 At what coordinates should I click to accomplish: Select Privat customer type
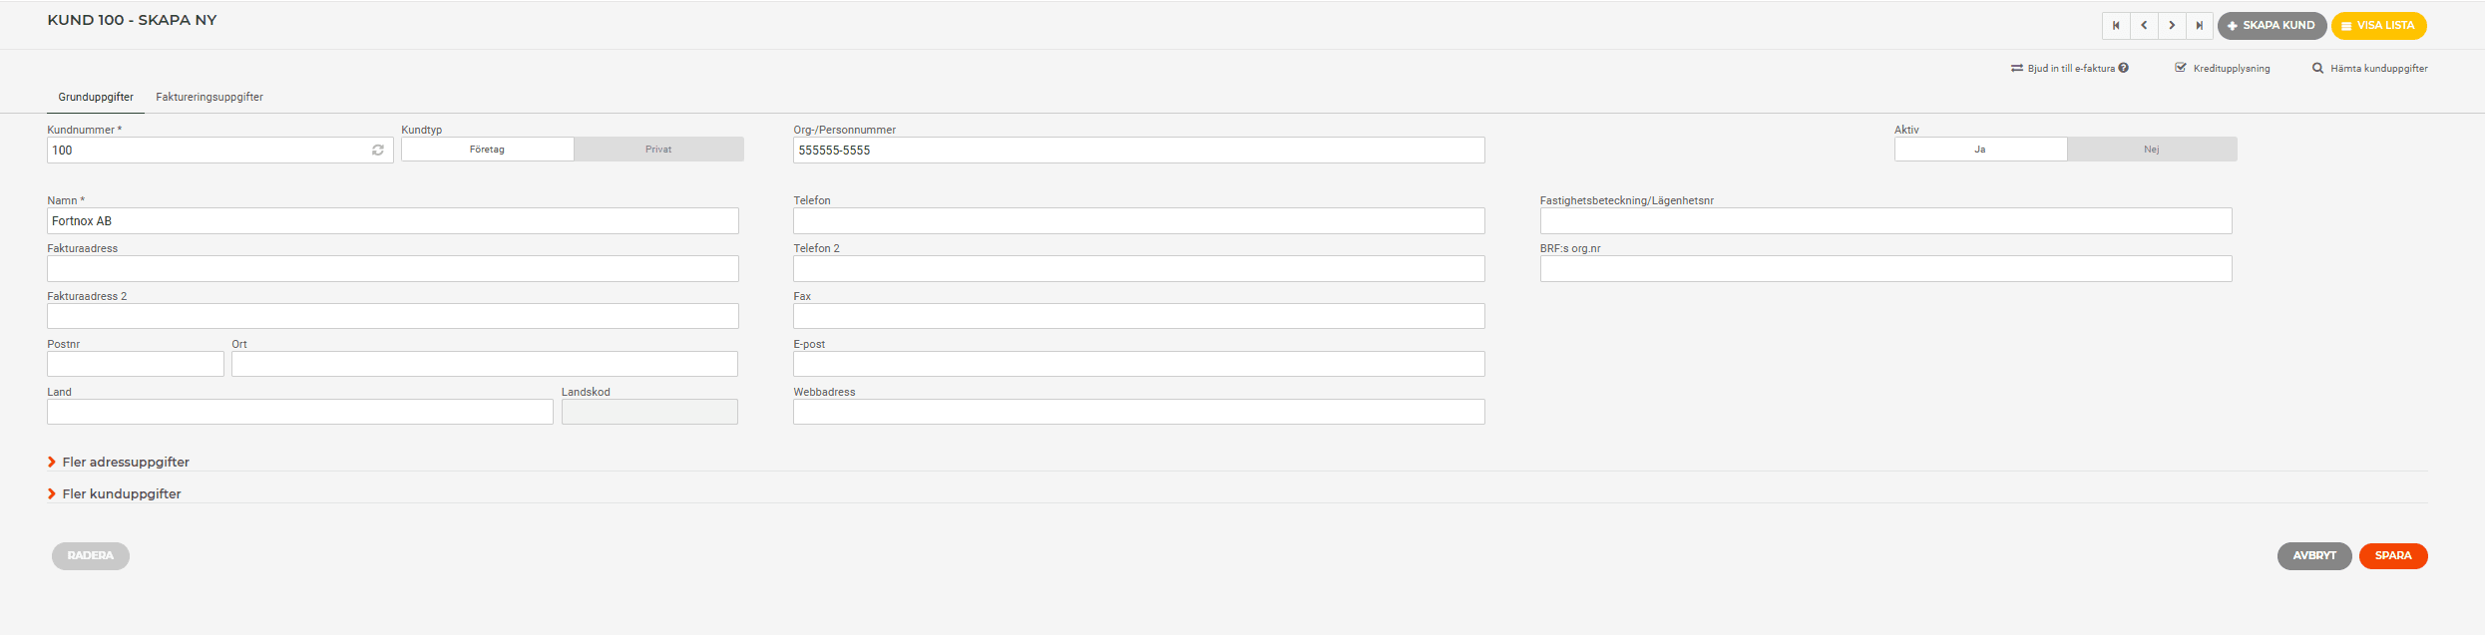tap(658, 150)
